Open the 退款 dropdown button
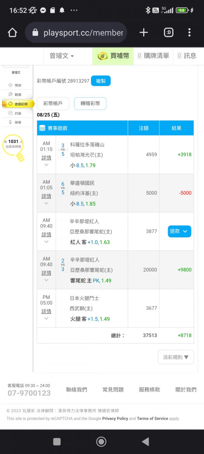Viewport: 204px width, 454px height. click(x=180, y=232)
